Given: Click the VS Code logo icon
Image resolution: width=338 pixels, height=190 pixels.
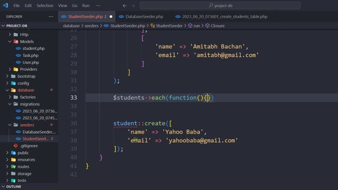Looking at the screenshot, I should click(5, 5).
